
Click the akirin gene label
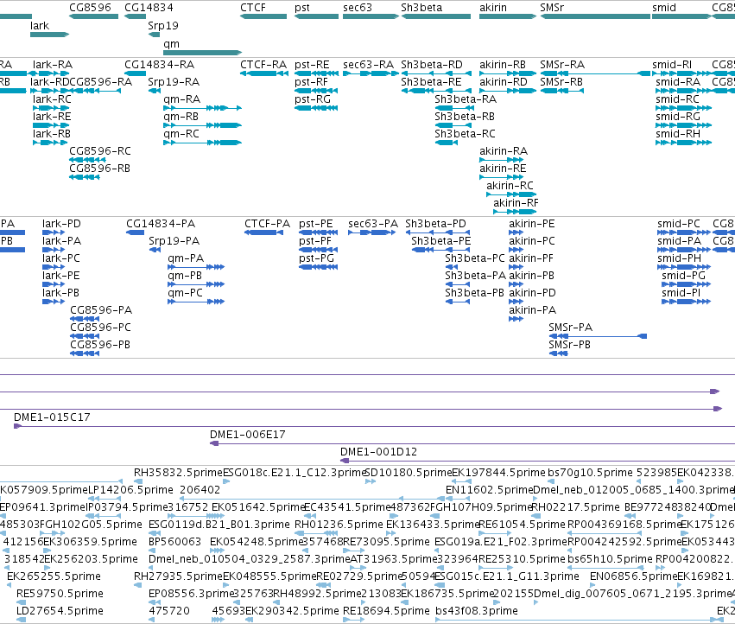pos(492,8)
